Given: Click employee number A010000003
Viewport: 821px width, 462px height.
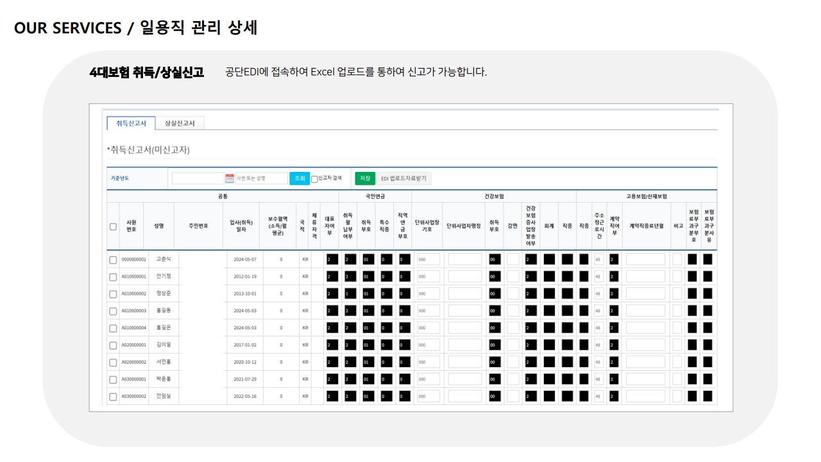Looking at the screenshot, I should 134,311.
